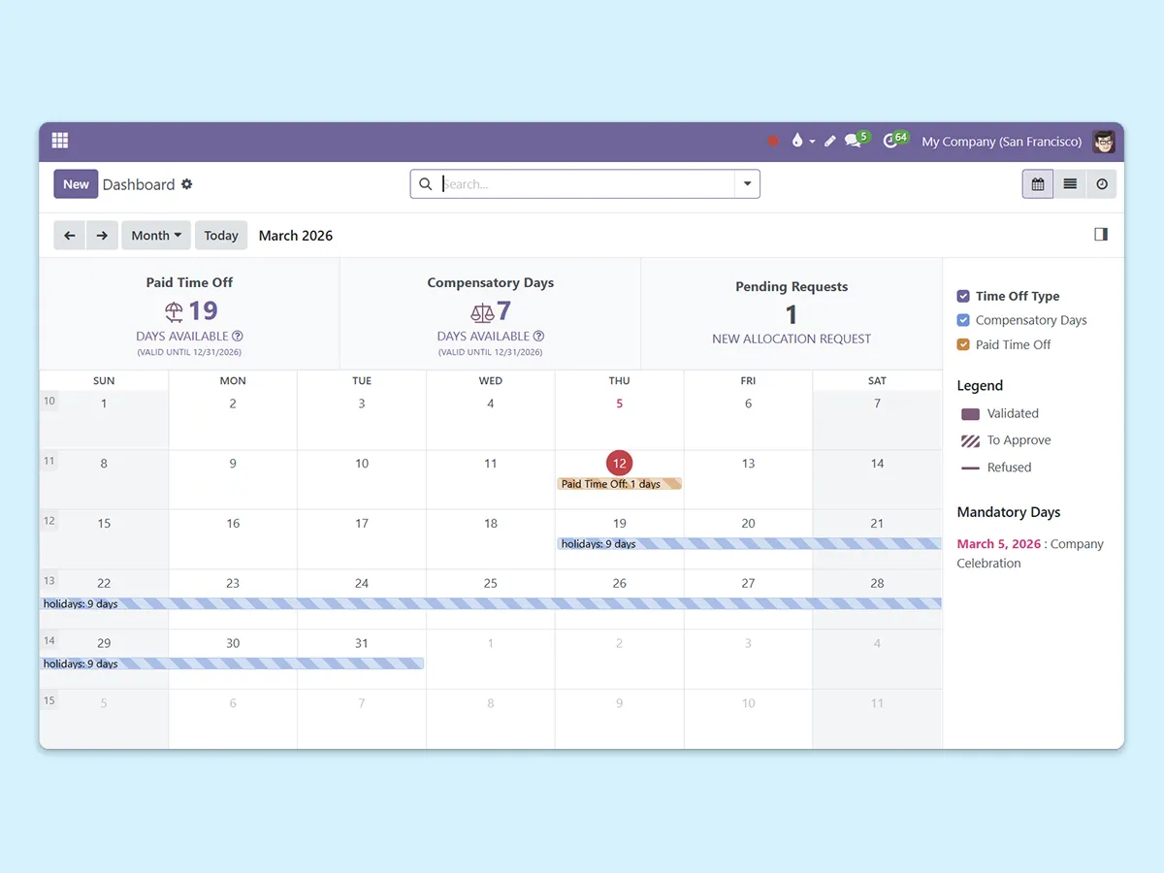
Task: Jump to Today in the calendar
Action: click(221, 236)
